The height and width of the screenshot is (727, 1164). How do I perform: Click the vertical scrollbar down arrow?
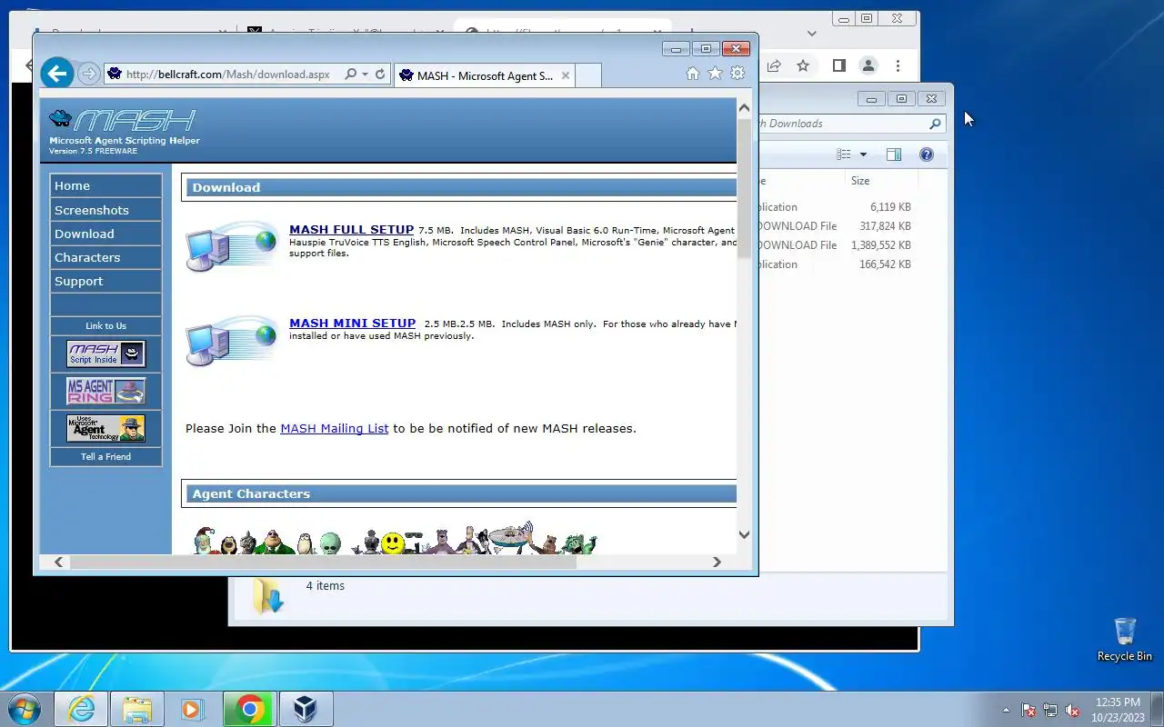click(x=744, y=534)
